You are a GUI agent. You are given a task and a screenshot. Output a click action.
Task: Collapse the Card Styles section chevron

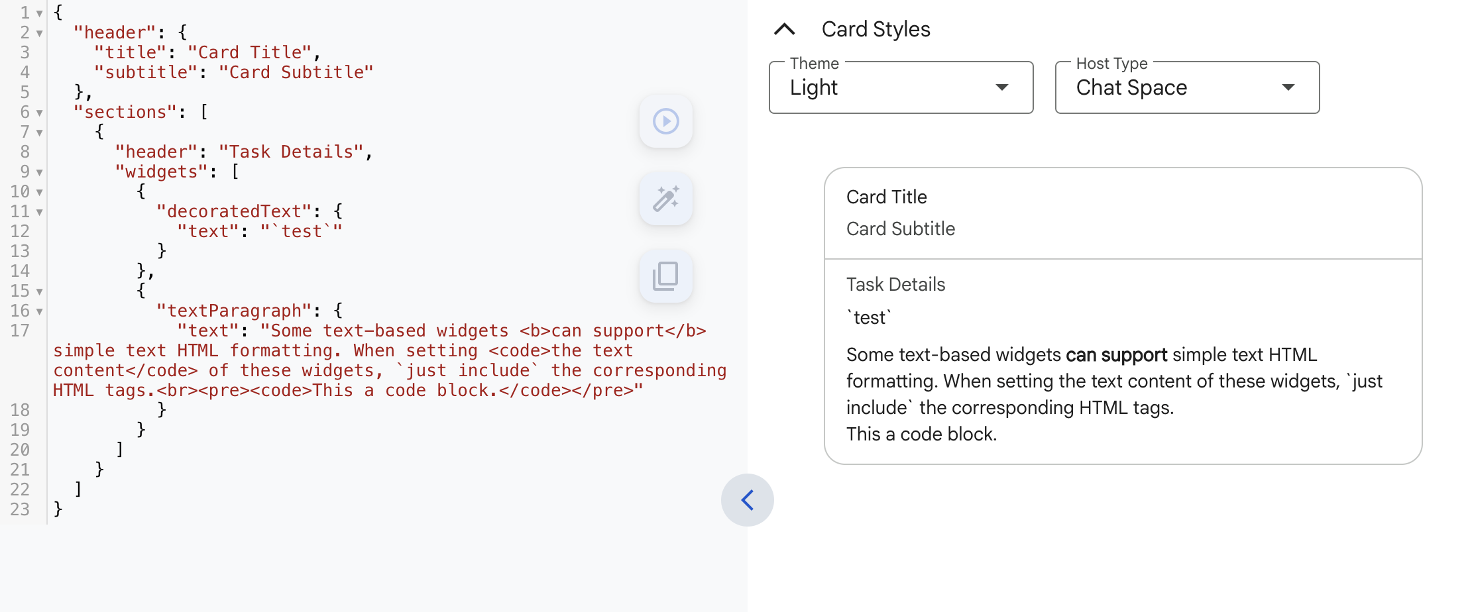(x=784, y=29)
